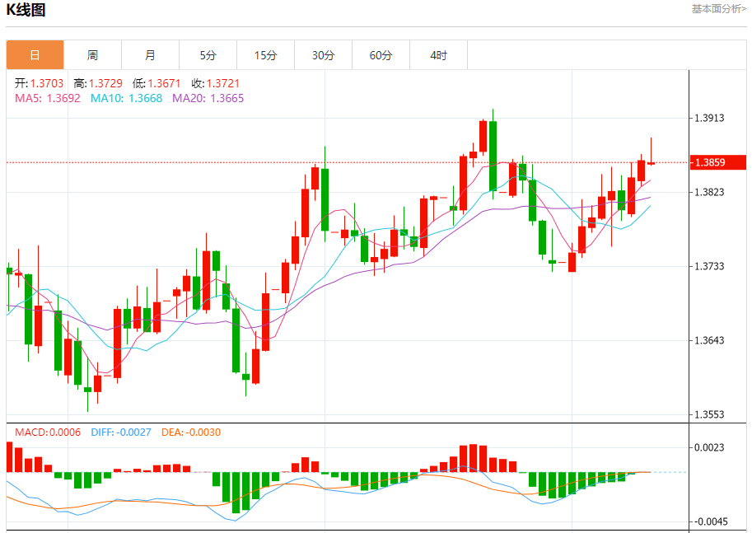Click the MA20: 1.3665 label
Viewport: 752px width, 533px height.
(x=208, y=98)
